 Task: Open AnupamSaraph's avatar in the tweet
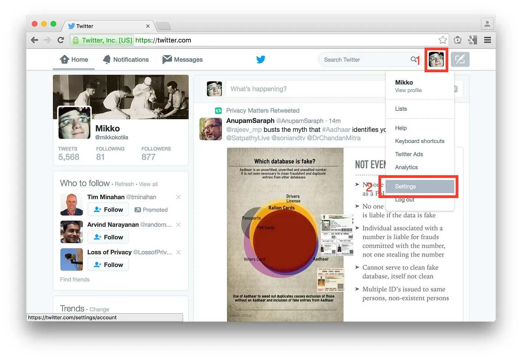coord(211,129)
